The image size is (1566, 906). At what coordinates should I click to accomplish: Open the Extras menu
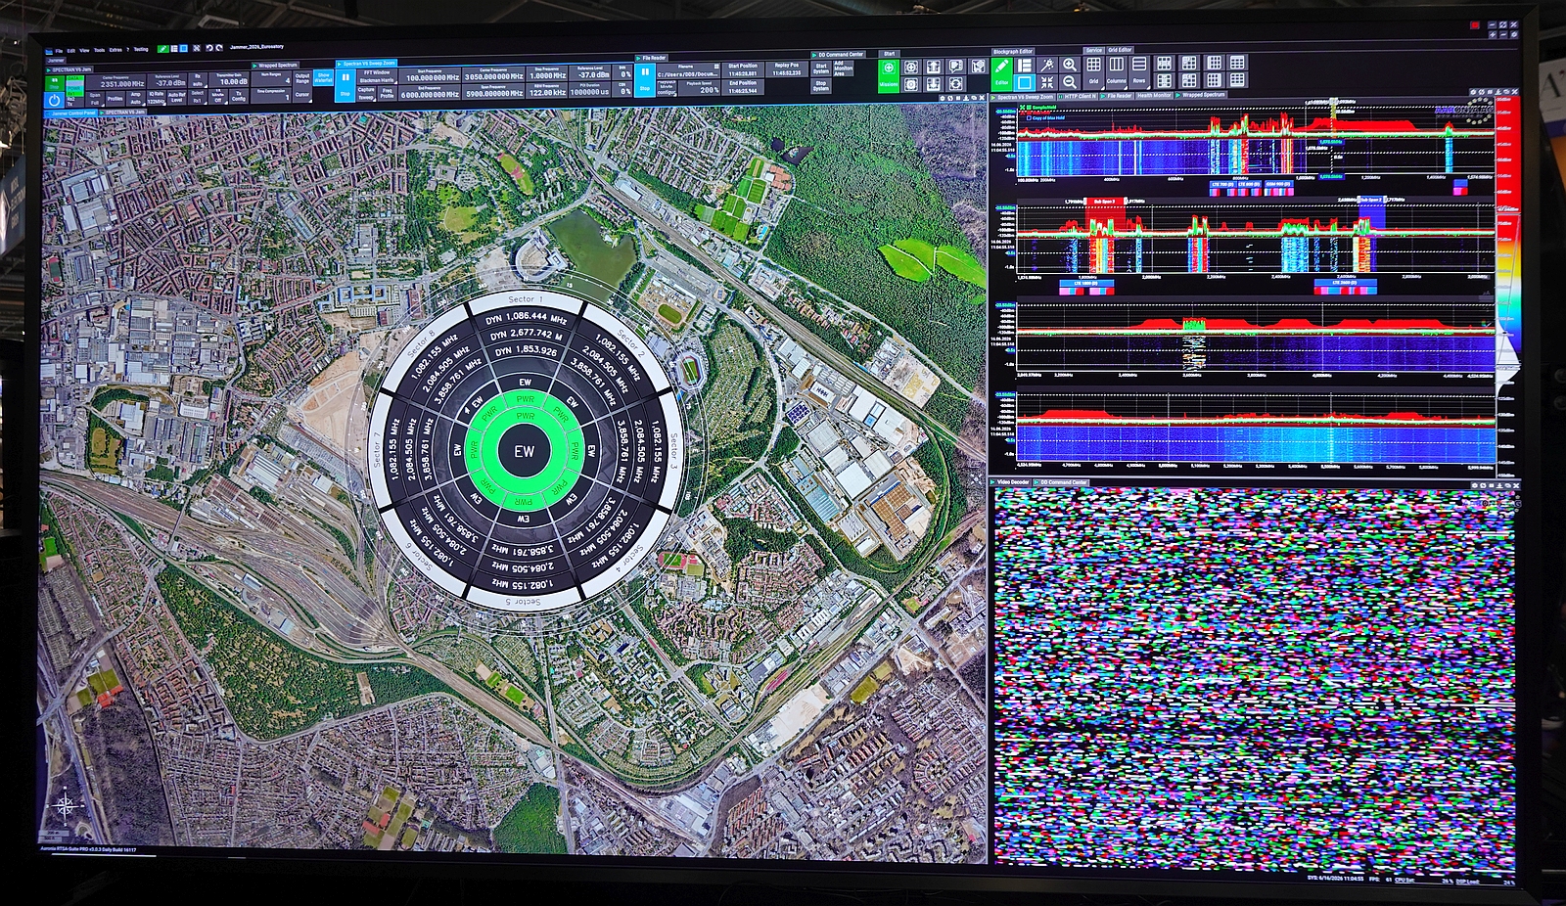pyautogui.click(x=115, y=50)
